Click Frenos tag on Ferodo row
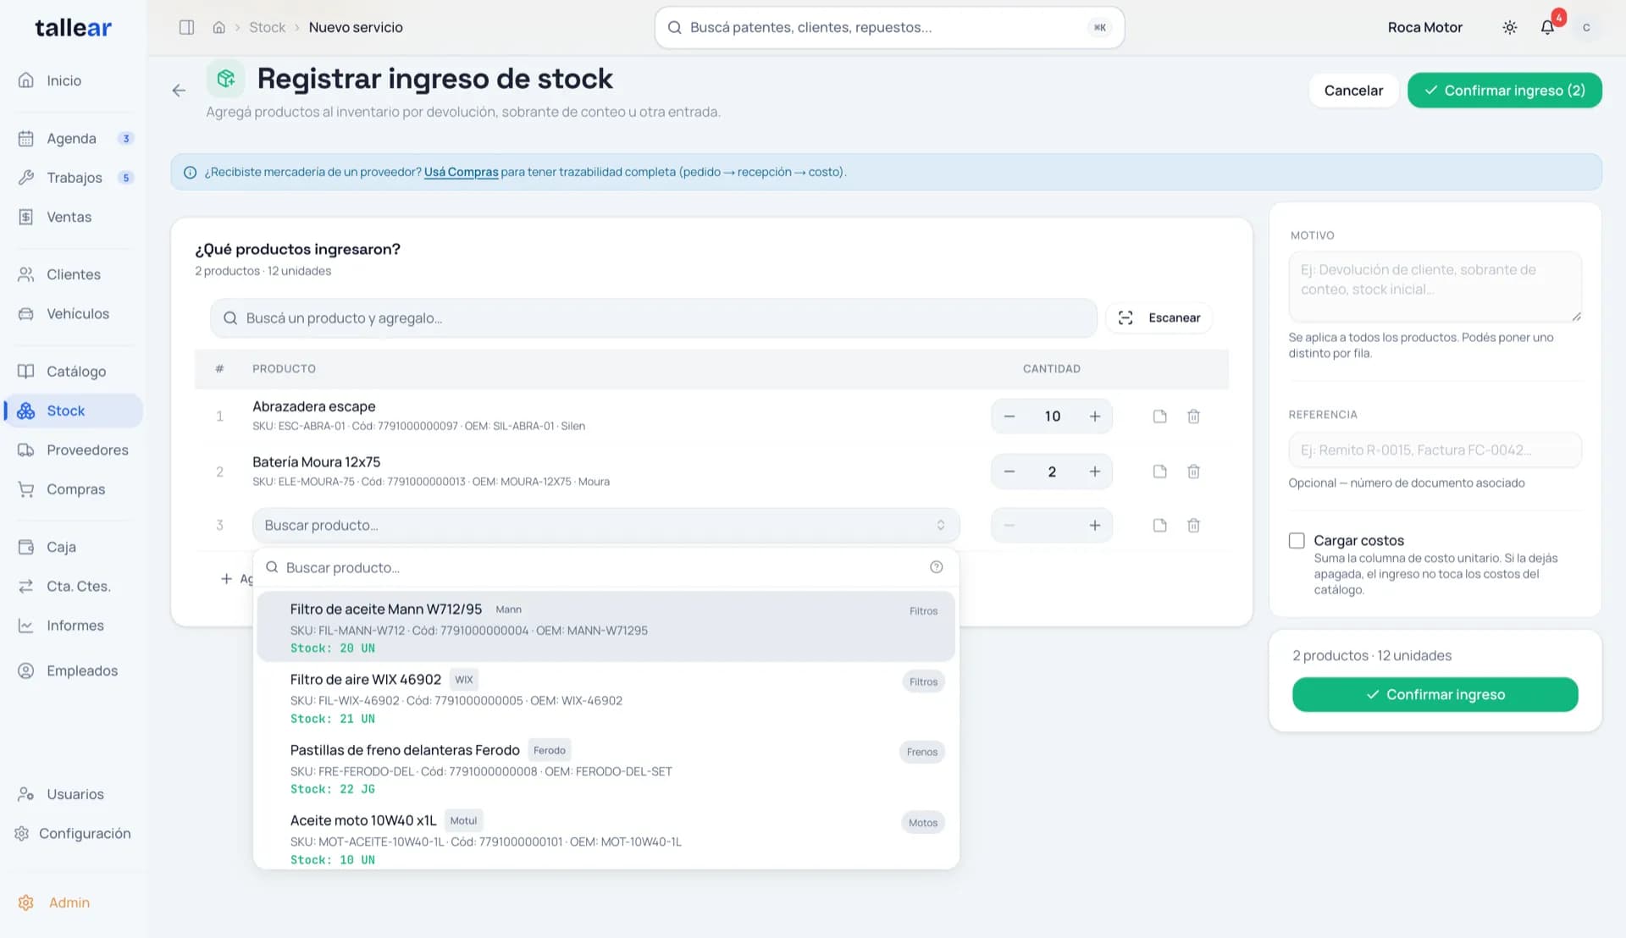The width and height of the screenshot is (1626, 938). point(921,752)
